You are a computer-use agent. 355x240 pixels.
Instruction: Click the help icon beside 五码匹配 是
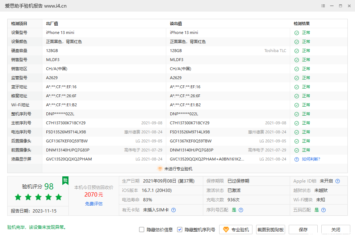tap(323, 210)
